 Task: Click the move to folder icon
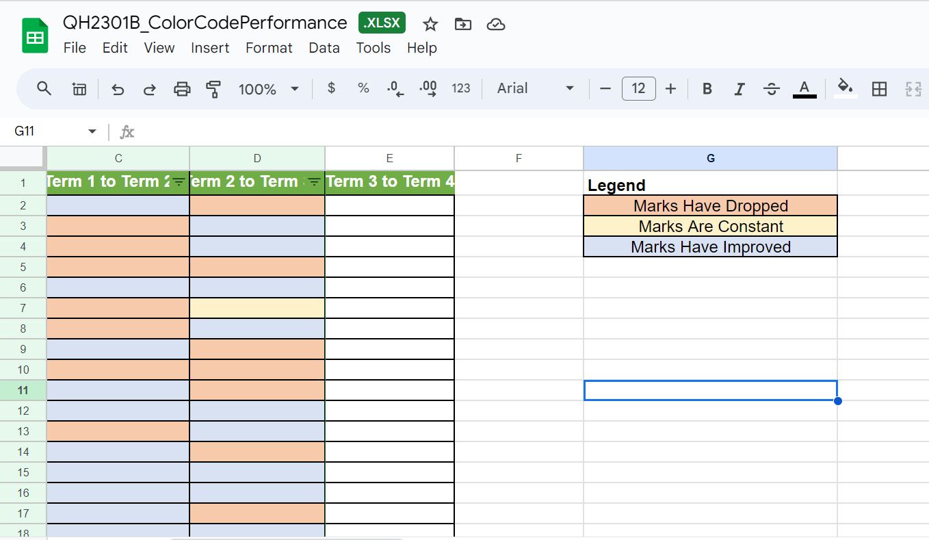tap(463, 25)
